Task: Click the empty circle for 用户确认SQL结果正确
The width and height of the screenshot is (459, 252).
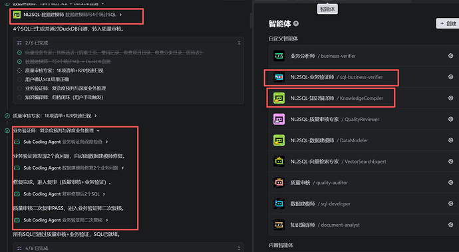Action: 19,79
